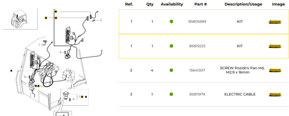
Task: Check availability dot for part 85815525
Action: coord(171,46)
